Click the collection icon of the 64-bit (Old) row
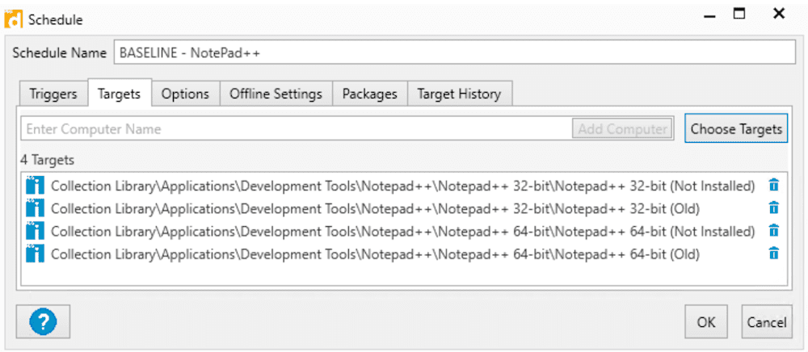The height and width of the screenshot is (352, 808). pyautogui.click(x=35, y=254)
